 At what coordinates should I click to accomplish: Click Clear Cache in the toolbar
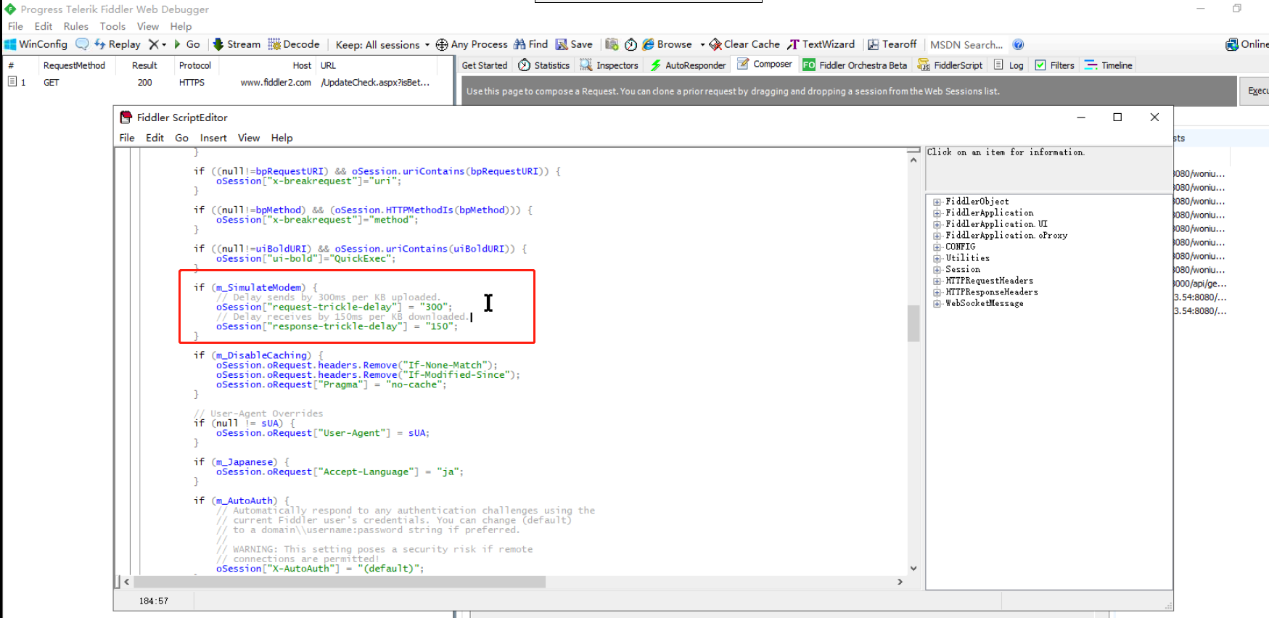click(x=744, y=44)
